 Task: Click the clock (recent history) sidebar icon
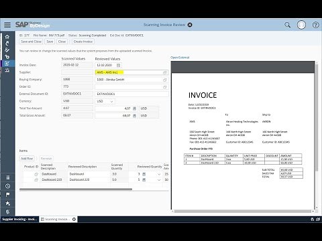[x=7, y=186]
